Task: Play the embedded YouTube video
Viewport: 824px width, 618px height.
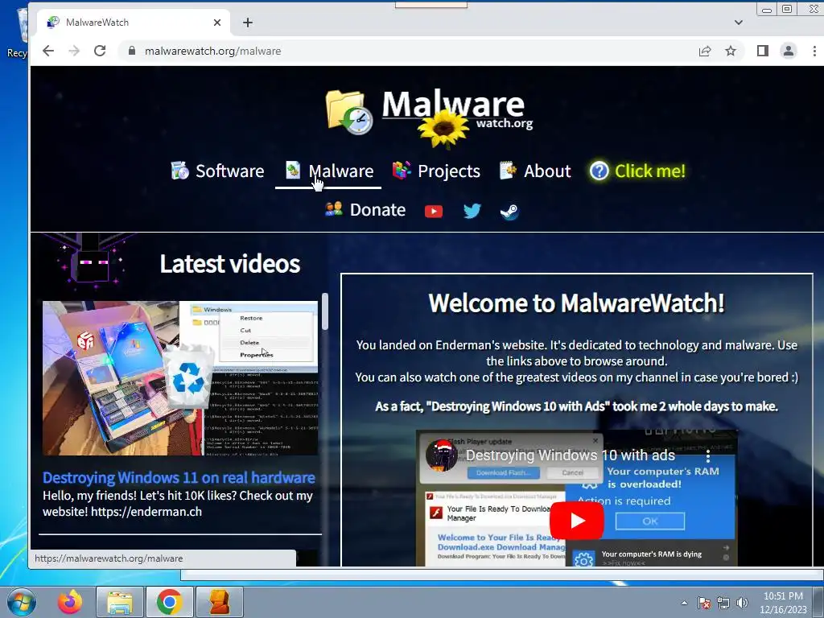Action: point(576,521)
